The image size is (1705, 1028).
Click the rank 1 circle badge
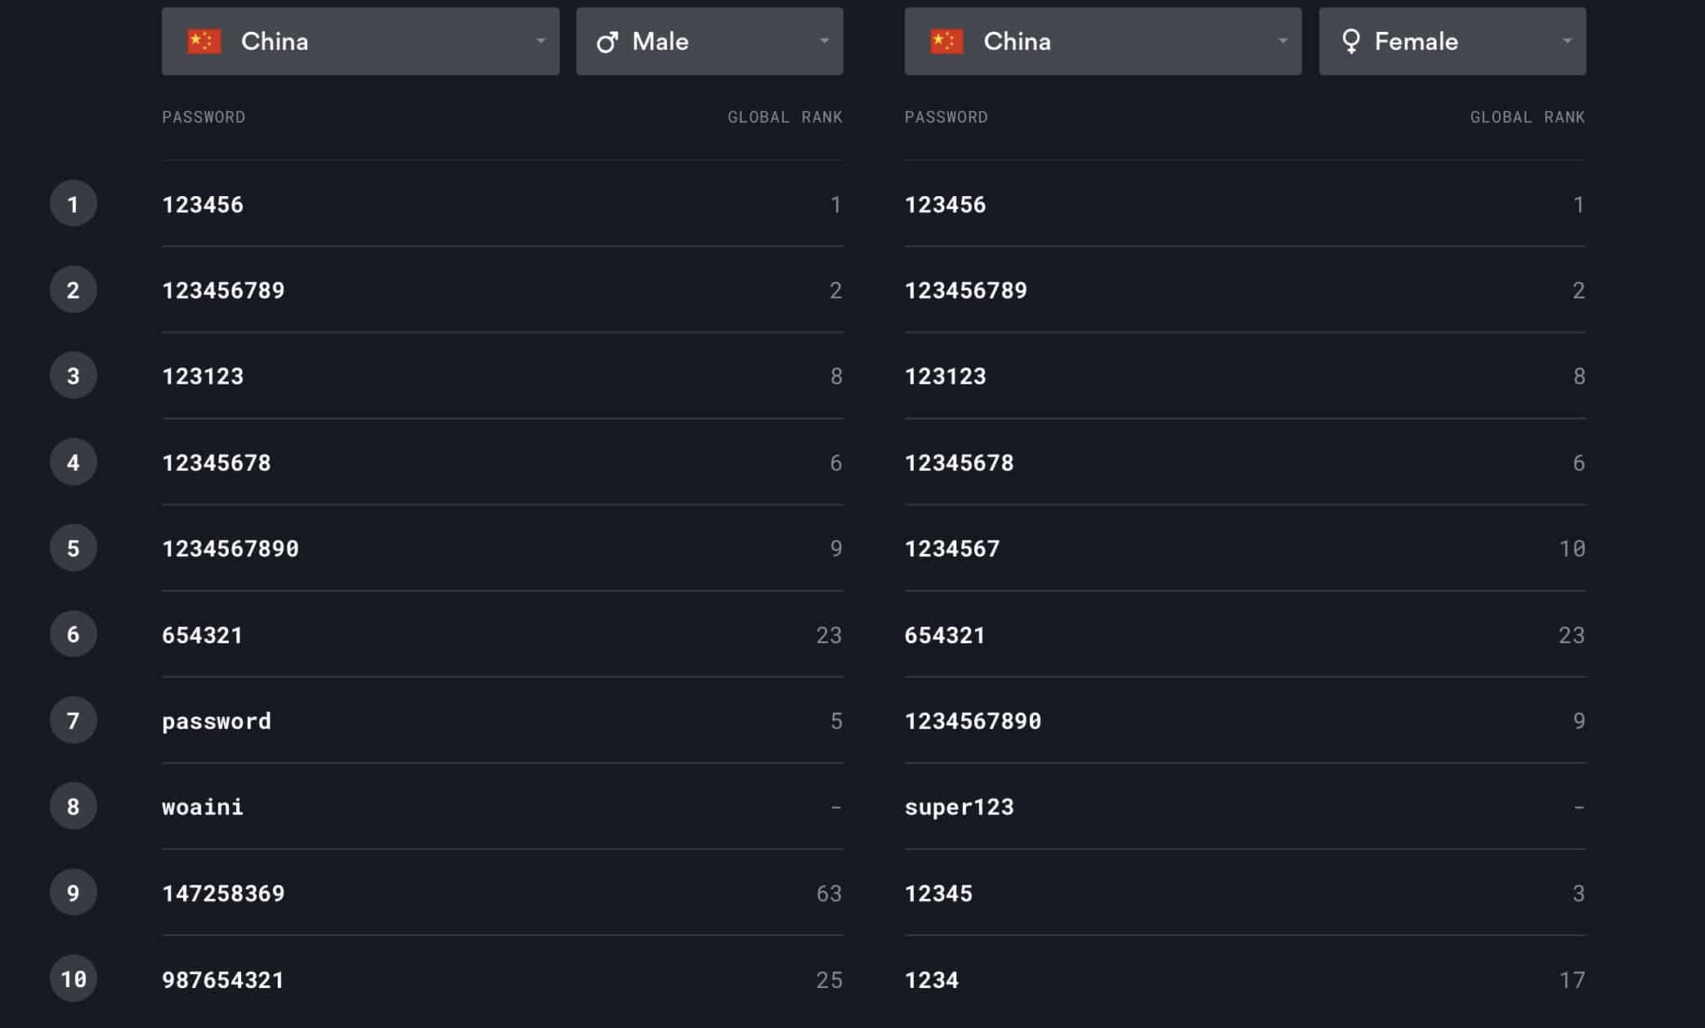coord(74,203)
